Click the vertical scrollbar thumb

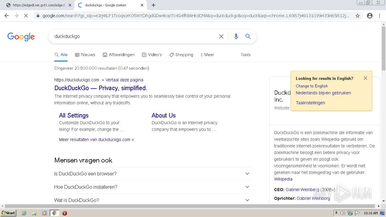coord(383,48)
